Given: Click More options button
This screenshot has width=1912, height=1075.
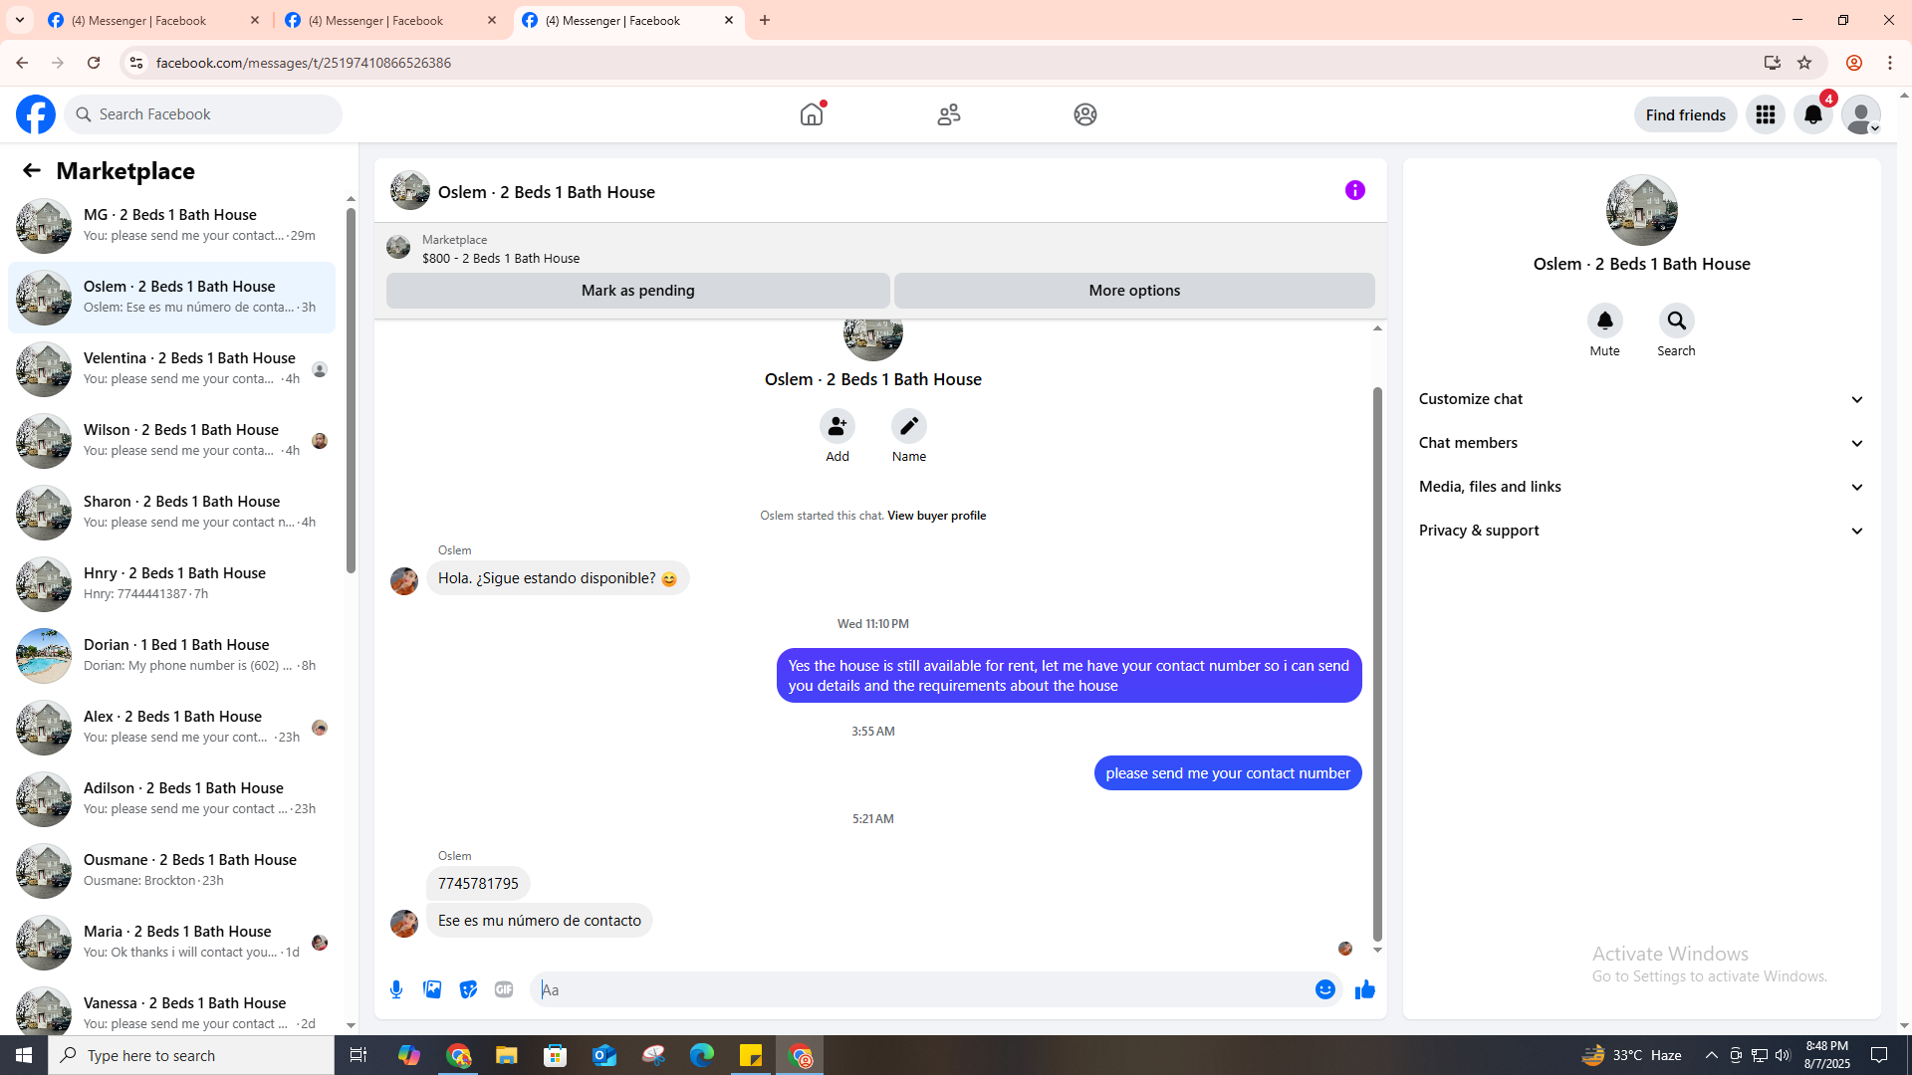Looking at the screenshot, I should (1134, 291).
